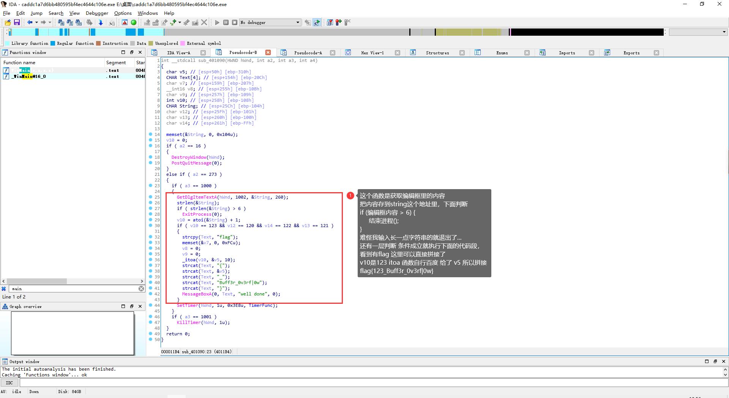Float the Functions window panel

pos(132,52)
